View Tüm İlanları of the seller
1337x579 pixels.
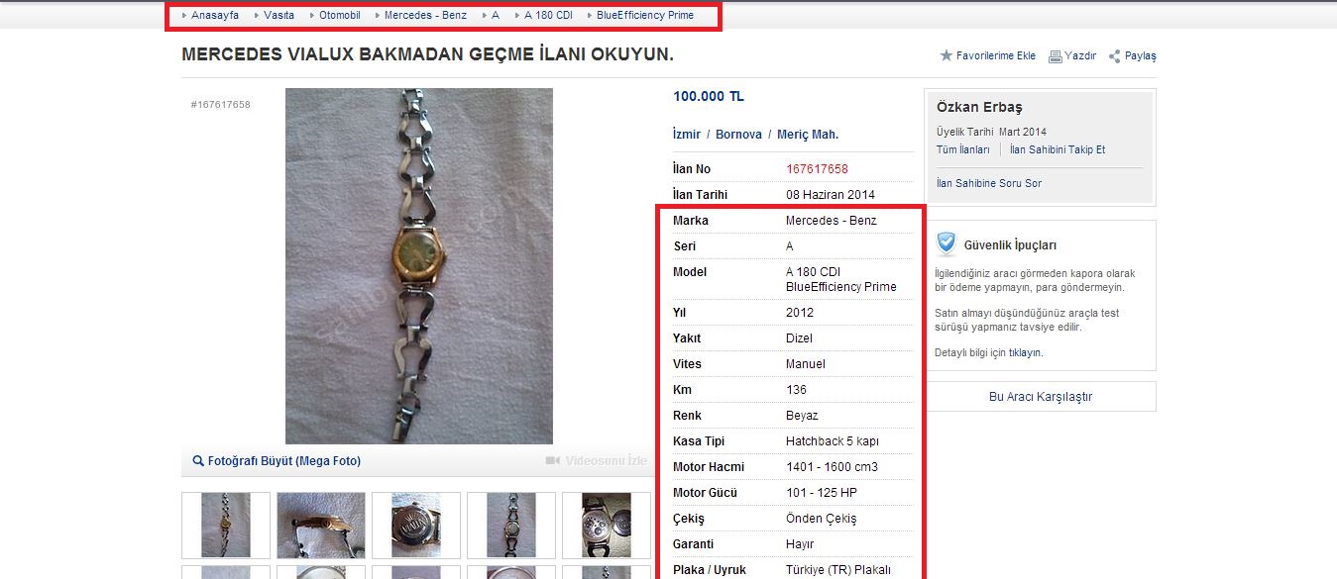(x=963, y=149)
